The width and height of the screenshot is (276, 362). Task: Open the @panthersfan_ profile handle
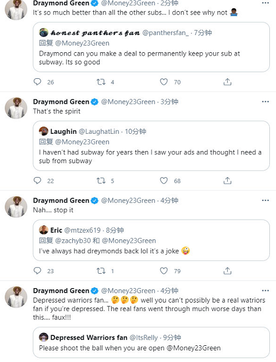point(165,33)
